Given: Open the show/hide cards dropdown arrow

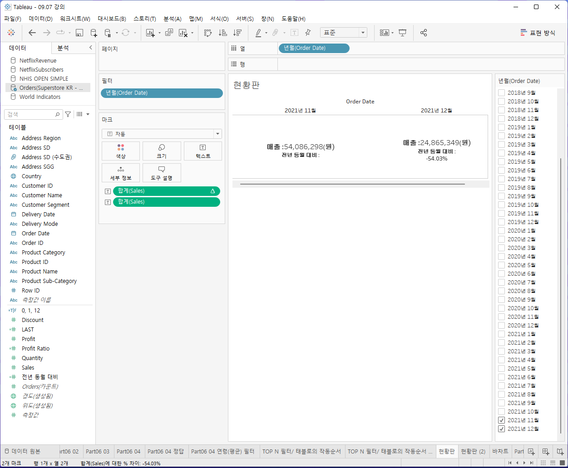Looking at the screenshot, I should pos(393,33).
